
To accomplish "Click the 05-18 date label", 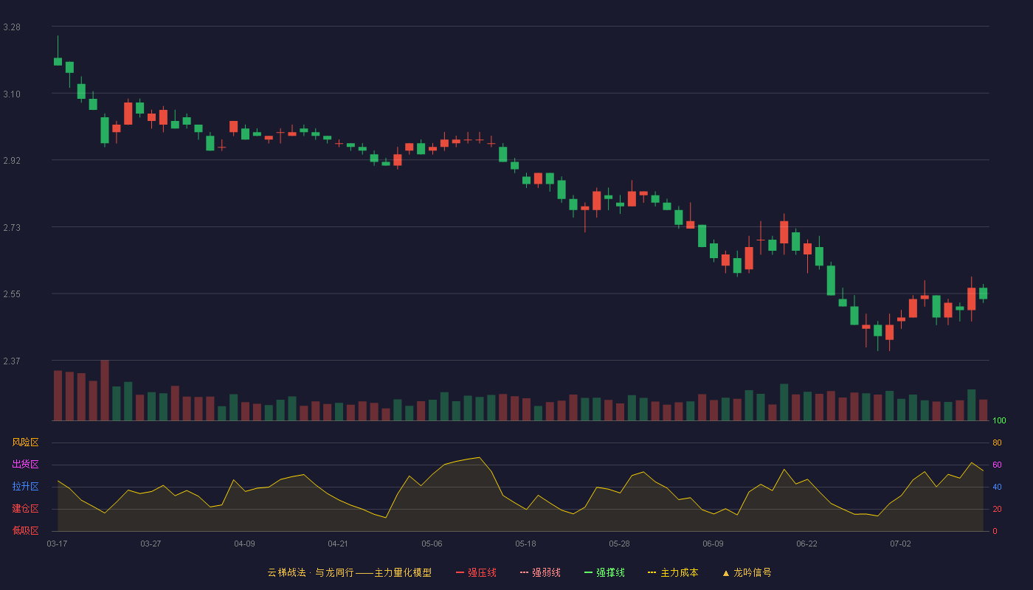I will coord(525,544).
